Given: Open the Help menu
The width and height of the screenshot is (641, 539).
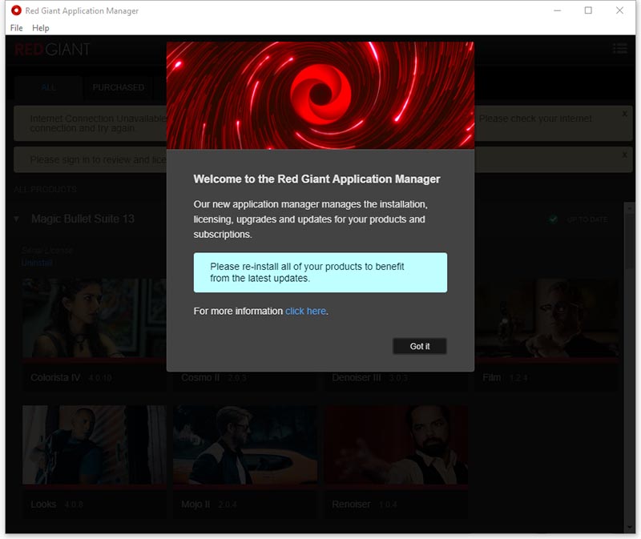Looking at the screenshot, I should (41, 28).
